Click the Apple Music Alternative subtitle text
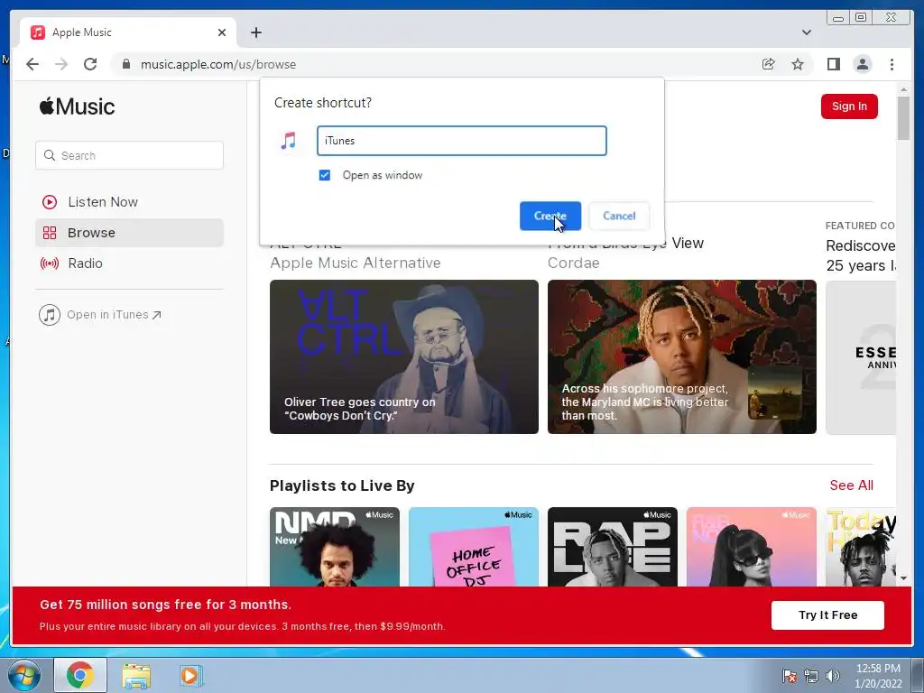The image size is (924, 693). [356, 263]
